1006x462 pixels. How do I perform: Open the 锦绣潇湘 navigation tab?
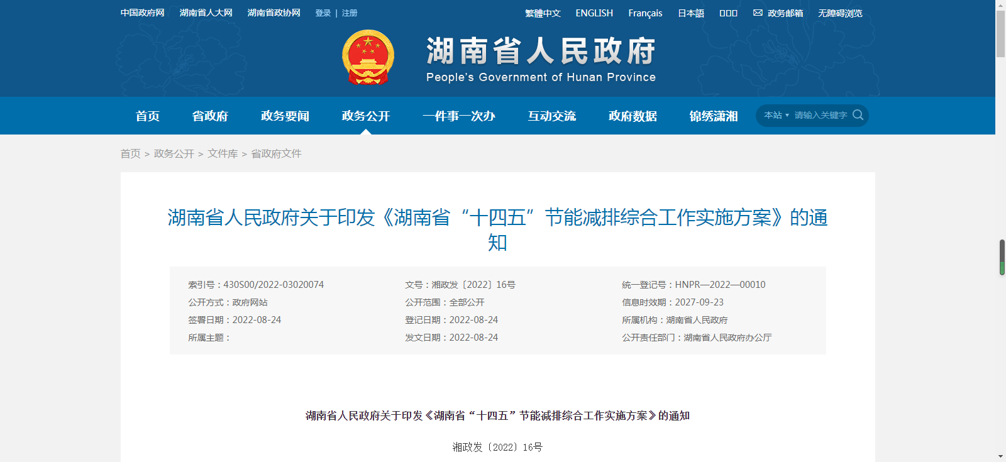[x=714, y=116]
